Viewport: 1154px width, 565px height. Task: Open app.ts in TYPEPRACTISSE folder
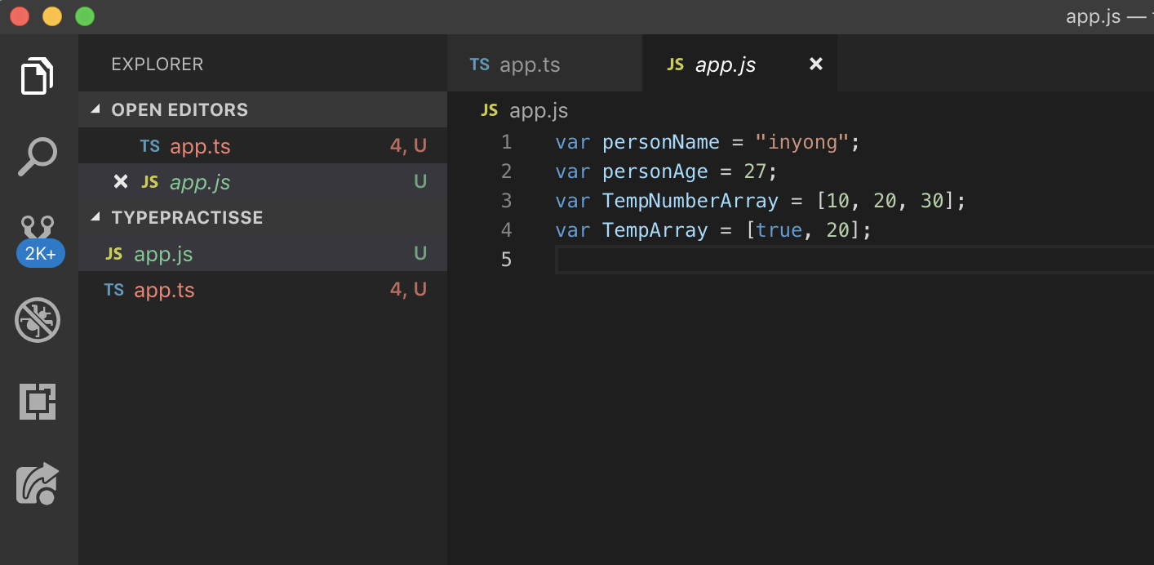[x=263, y=289]
